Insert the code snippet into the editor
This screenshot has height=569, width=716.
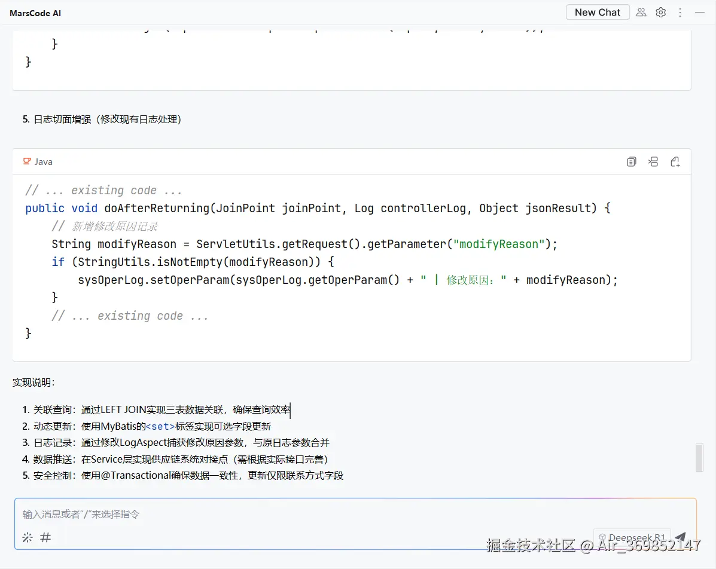pyautogui.click(x=653, y=161)
